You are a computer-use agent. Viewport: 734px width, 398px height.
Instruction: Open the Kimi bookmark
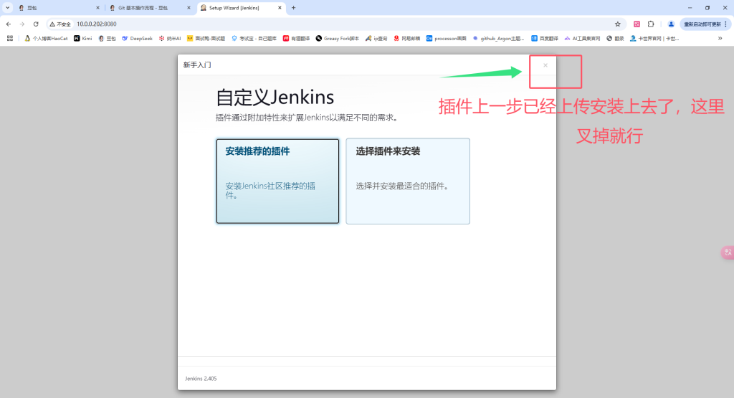83,38
